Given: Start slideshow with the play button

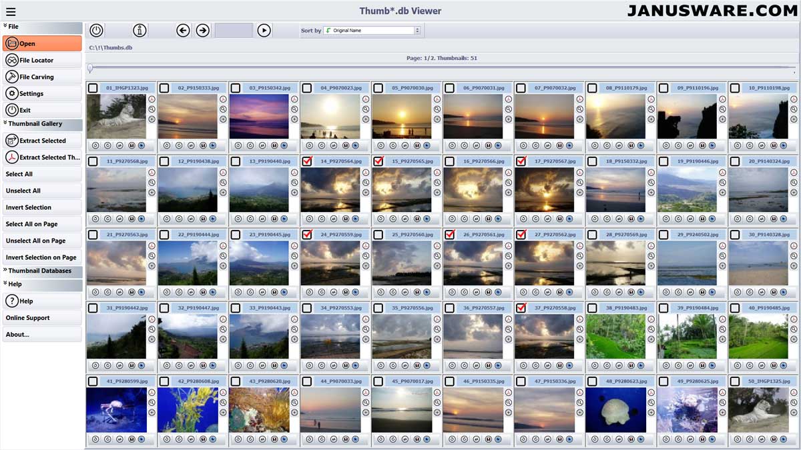Looking at the screenshot, I should (264, 30).
